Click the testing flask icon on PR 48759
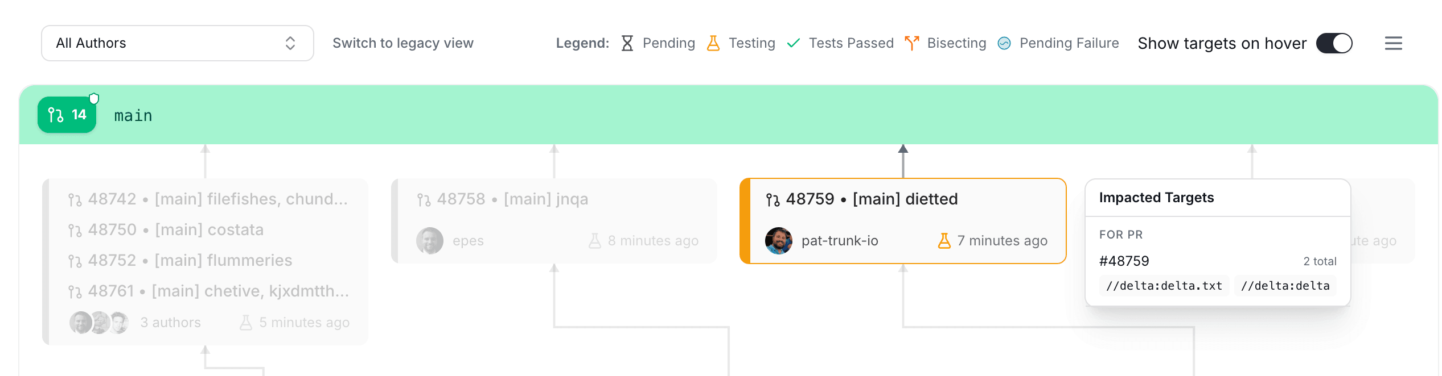Viewport: 1442px width, 376px height. point(944,241)
